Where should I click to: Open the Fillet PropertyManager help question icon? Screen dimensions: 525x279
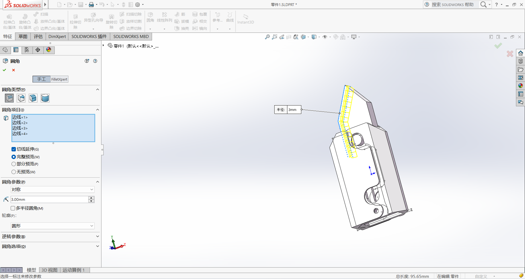[x=95, y=61]
